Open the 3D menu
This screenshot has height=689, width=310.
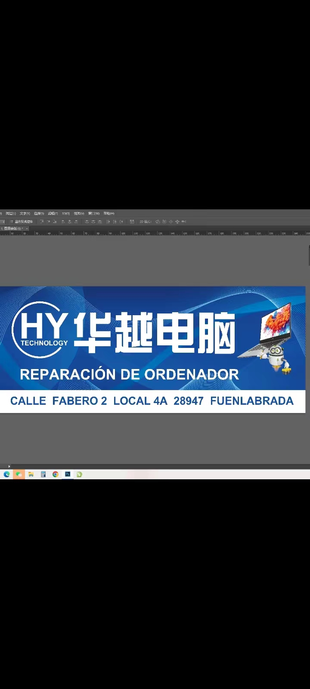click(66, 213)
